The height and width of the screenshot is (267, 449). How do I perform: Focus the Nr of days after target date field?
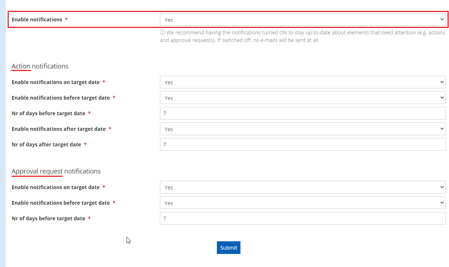pyautogui.click(x=302, y=145)
